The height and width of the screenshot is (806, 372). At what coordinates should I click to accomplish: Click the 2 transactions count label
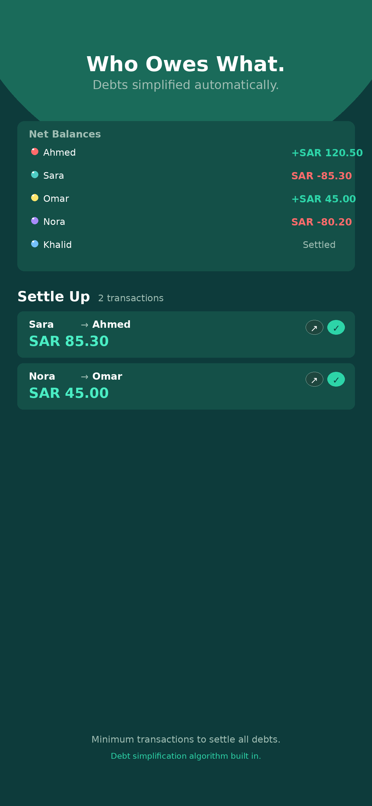tap(131, 298)
